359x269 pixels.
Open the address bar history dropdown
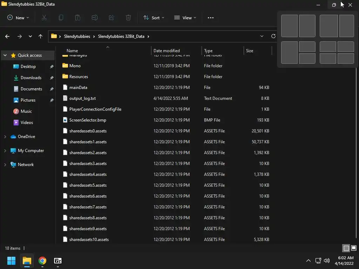[262, 36]
